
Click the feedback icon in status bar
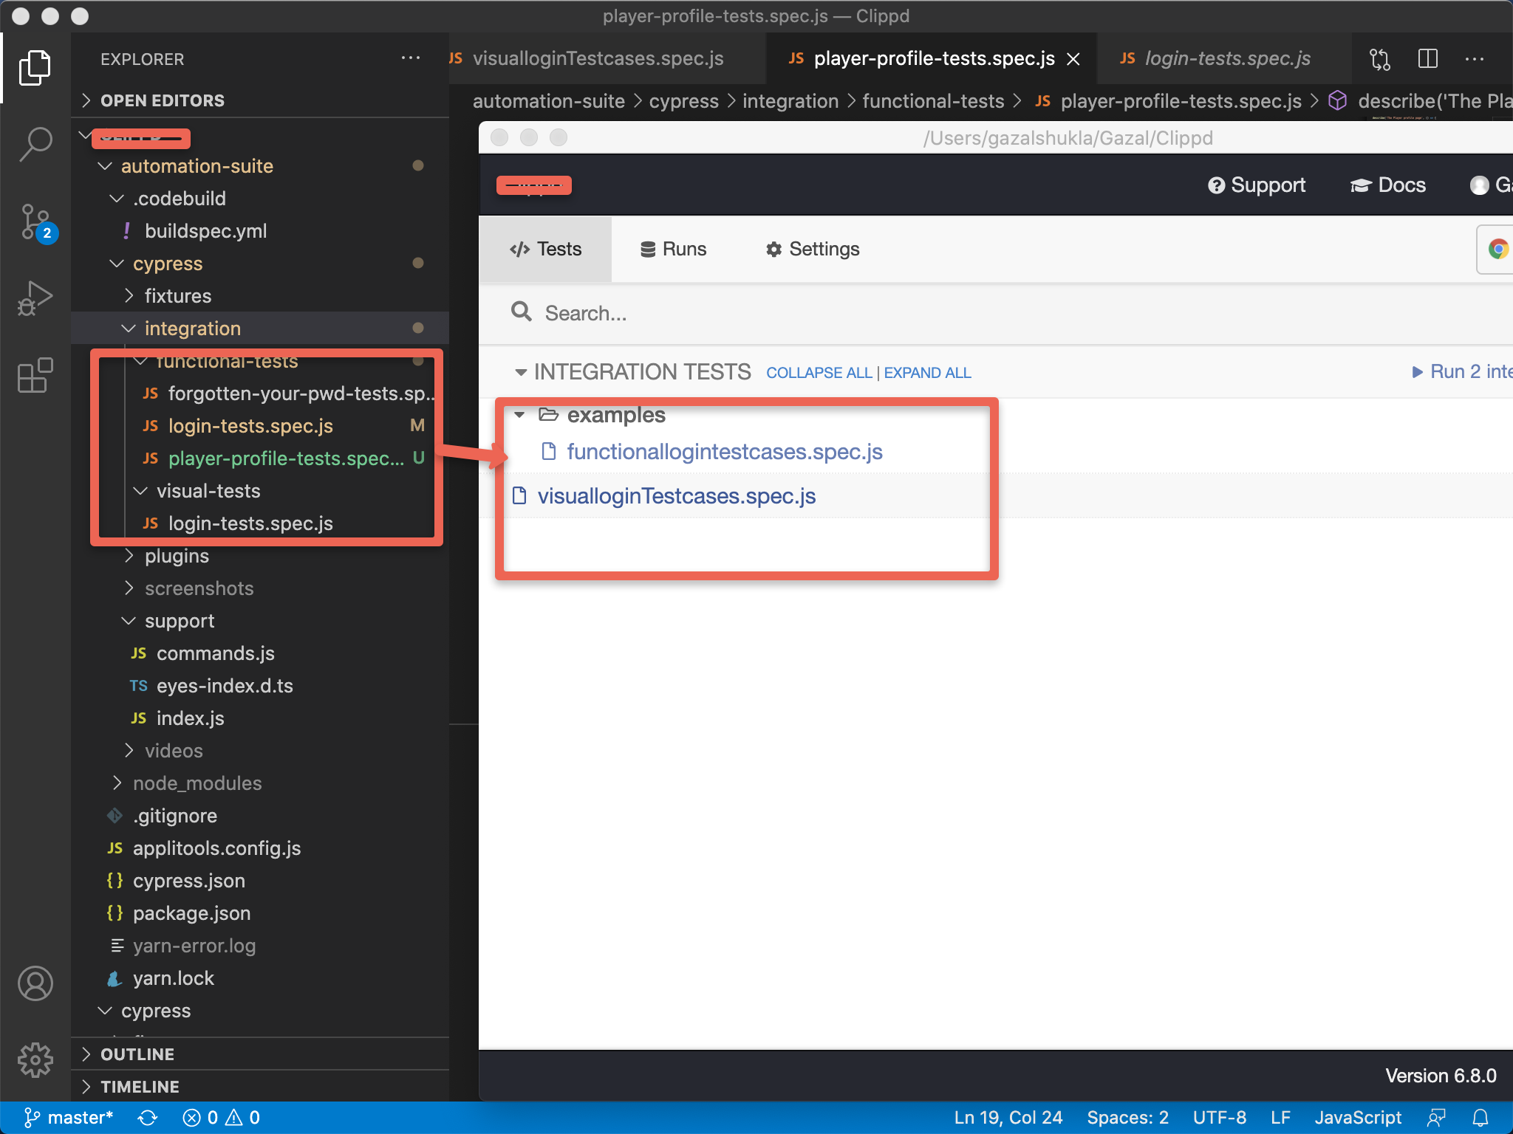pos(1436,1118)
